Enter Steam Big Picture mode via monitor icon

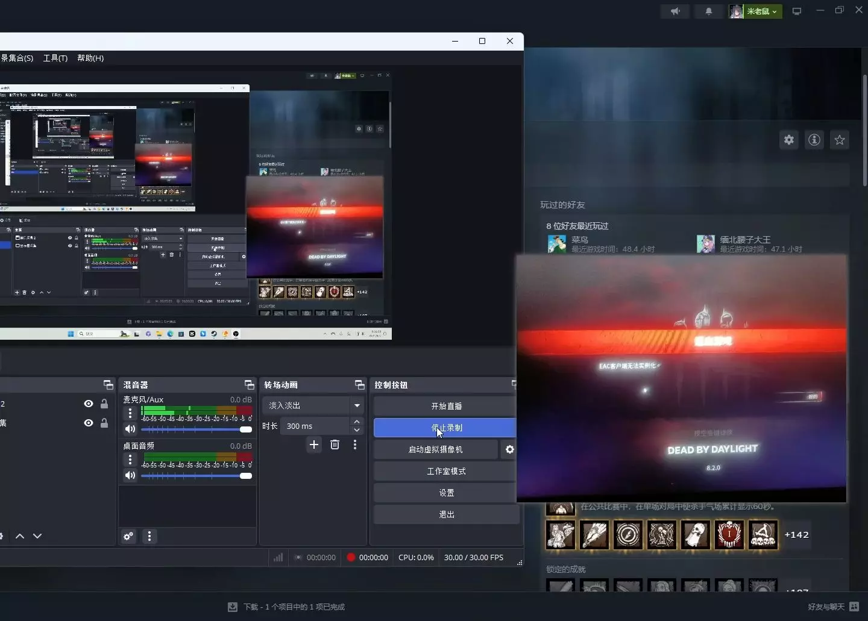click(797, 11)
